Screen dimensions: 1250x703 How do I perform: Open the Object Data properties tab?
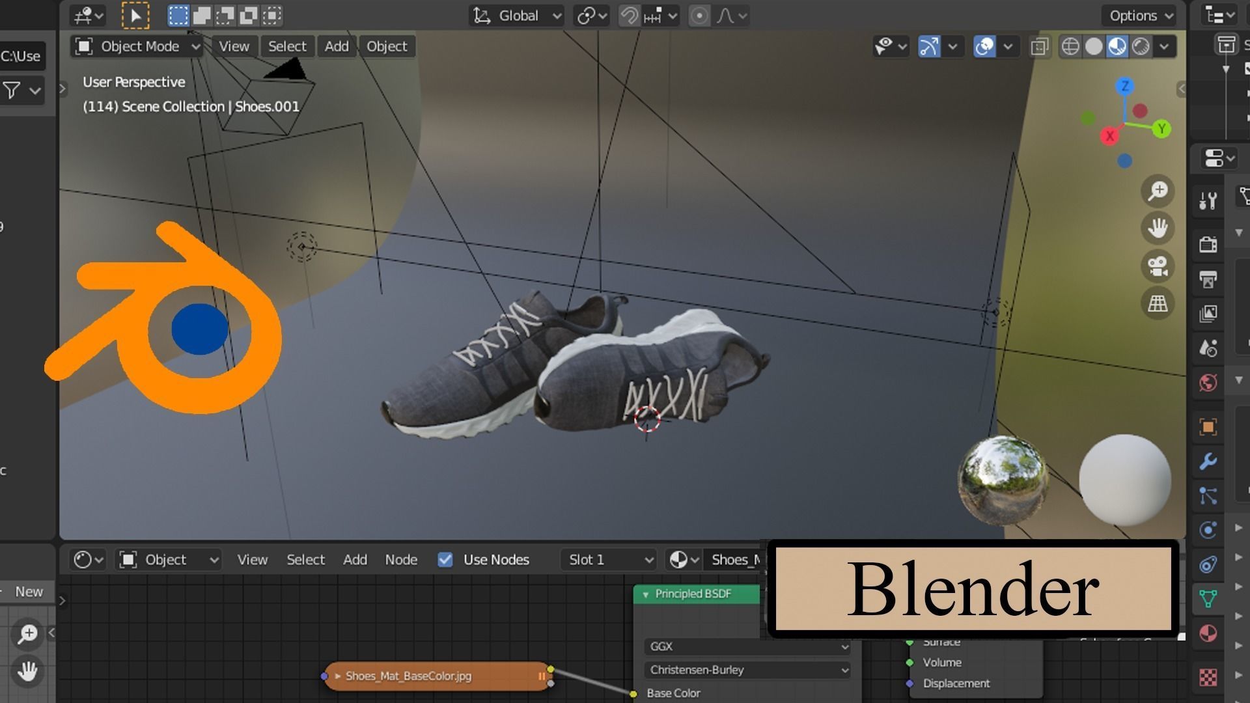click(1208, 599)
